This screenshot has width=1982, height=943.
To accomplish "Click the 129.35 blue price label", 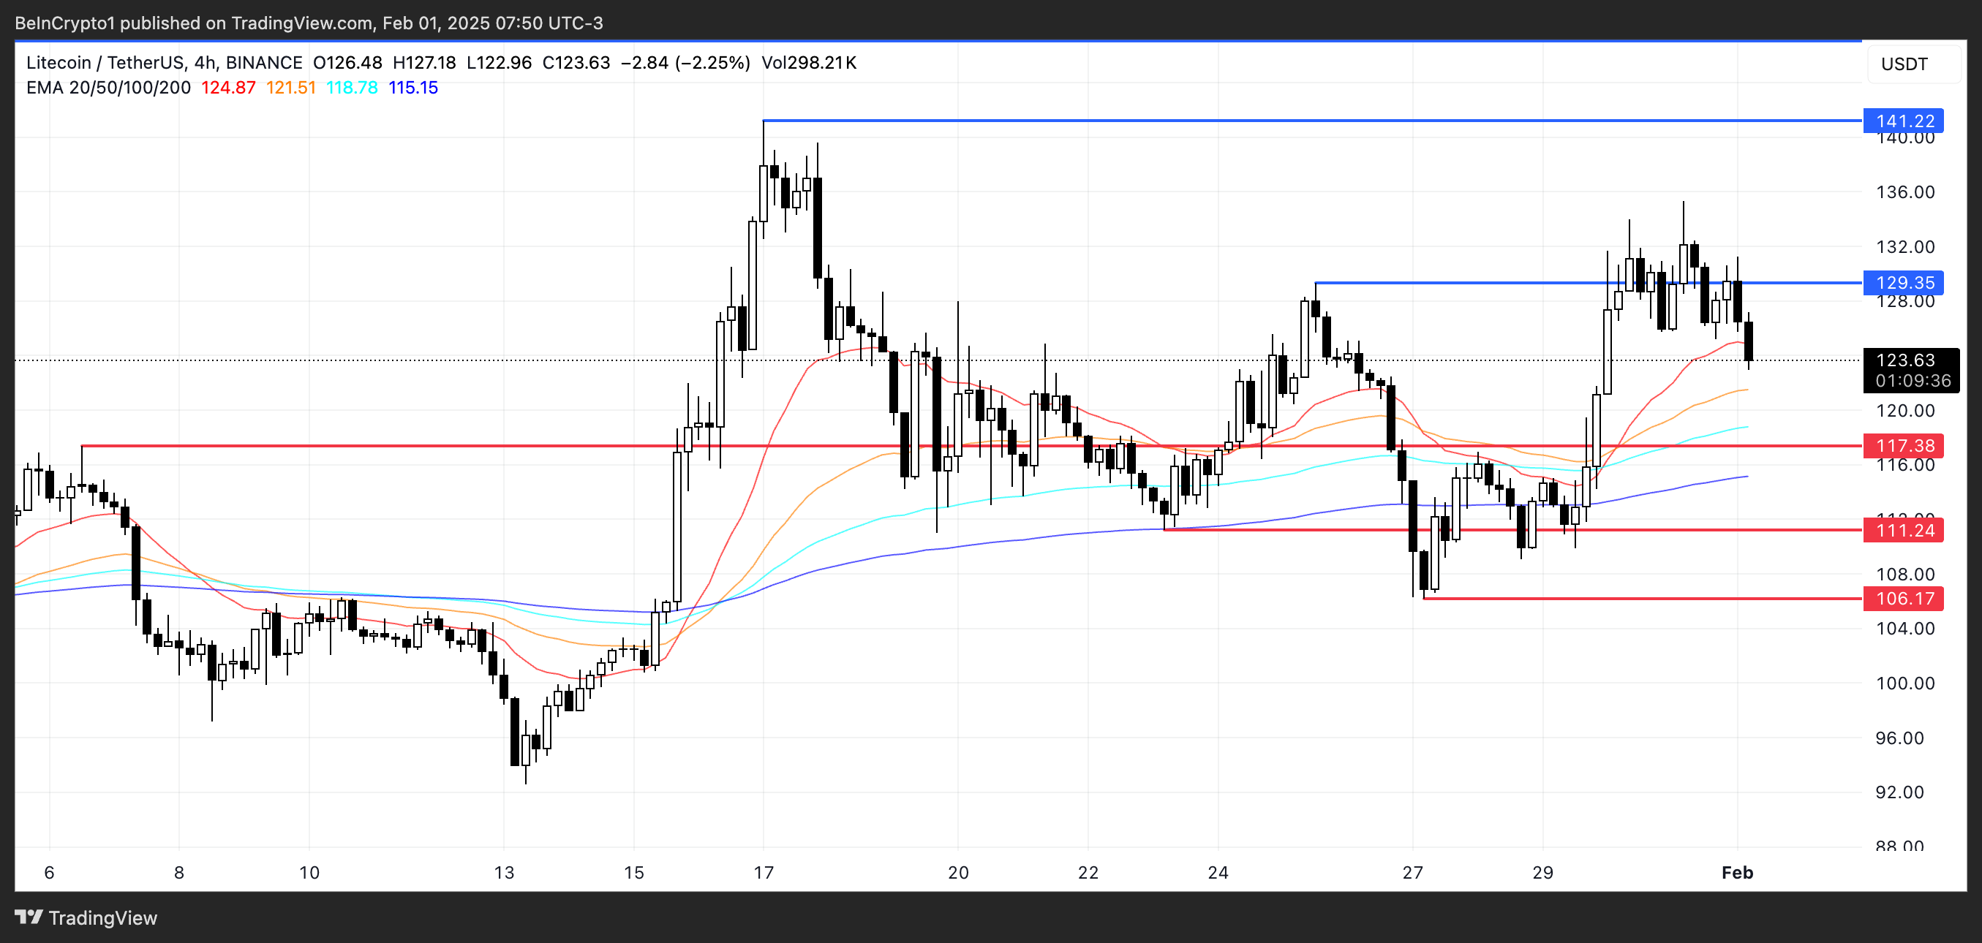I will click(x=1904, y=282).
